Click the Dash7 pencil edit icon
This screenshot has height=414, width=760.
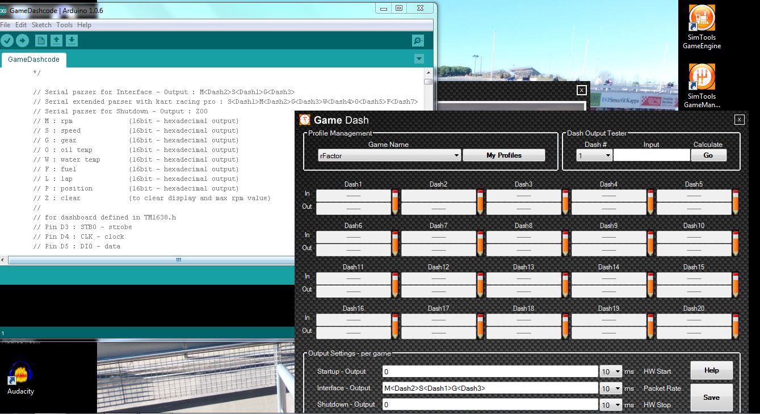click(x=480, y=243)
